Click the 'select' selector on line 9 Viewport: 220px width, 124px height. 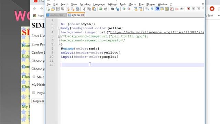[x=67, y=53]
